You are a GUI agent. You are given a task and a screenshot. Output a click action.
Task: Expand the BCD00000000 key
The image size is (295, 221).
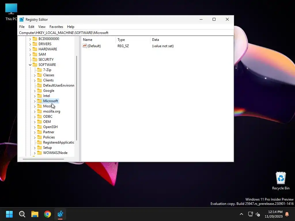tap(30, 39)
